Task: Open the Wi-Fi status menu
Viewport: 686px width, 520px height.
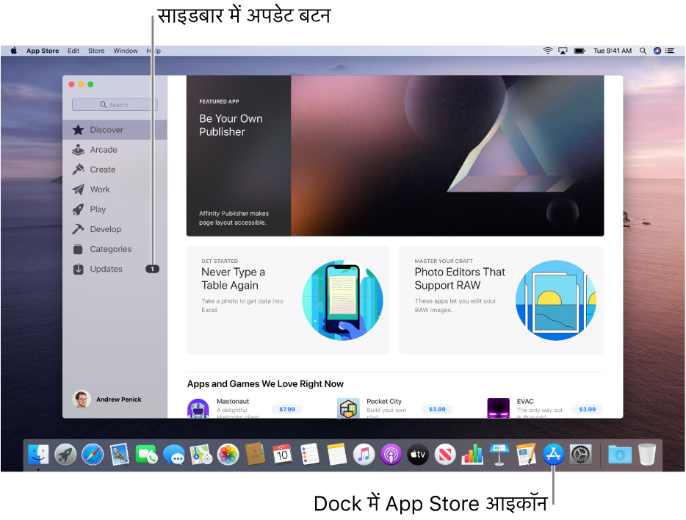Action: tap(547, 51)
